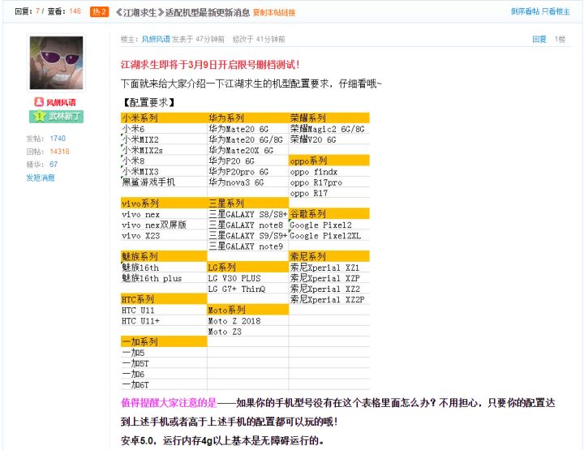Open the poster's sunglasses avatar image
Image resolution: width=584 pixels, height=450 pixels.
(x=56, y=62)
